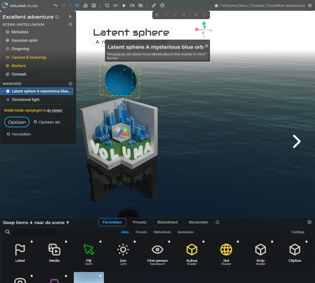Click the Kubus shader item
The width and height of the screenshot is (315, 283).
pos(192,253)
